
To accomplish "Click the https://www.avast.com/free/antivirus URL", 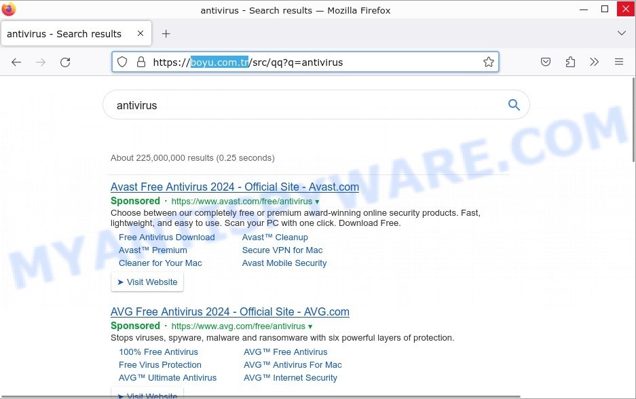I will (242, 201).
